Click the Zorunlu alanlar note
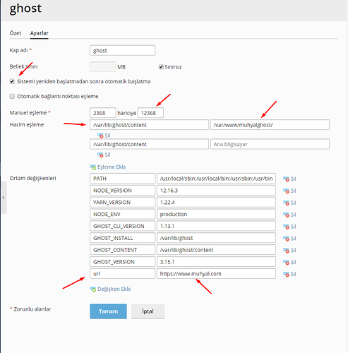This screenshot has height=353, width=348. [30, 309]
